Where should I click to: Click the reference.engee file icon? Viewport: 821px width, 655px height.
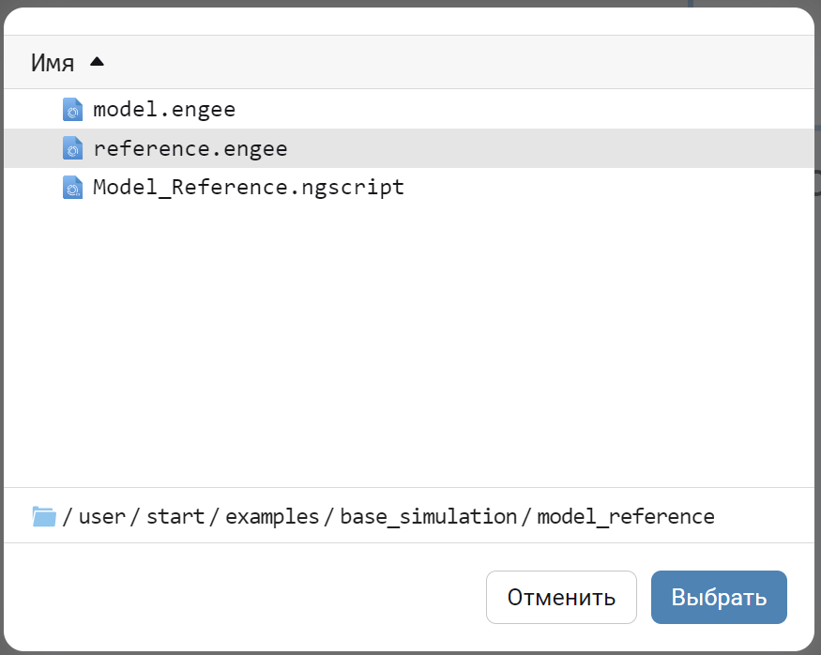[73, 148]
